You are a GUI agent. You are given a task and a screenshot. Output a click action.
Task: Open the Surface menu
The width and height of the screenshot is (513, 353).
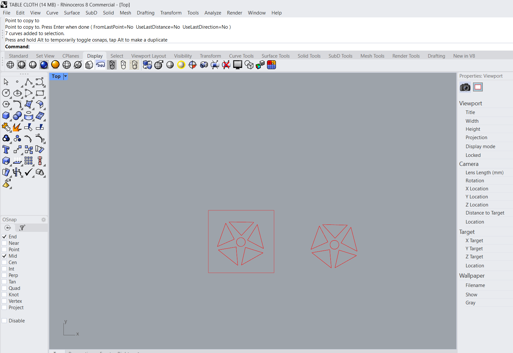[x=71, y=13]
